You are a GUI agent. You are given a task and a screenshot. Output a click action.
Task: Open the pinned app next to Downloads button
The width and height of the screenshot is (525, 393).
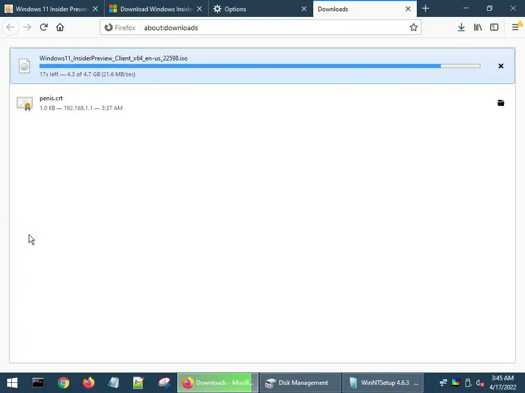pos(164,383)
